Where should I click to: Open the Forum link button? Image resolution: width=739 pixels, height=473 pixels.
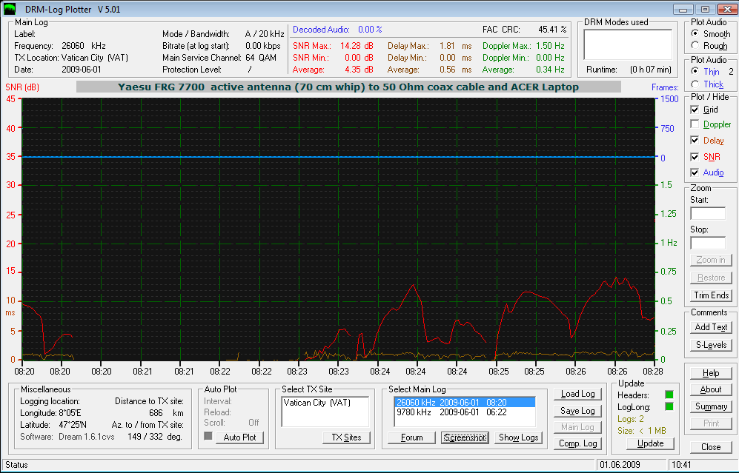click(411, 437)
